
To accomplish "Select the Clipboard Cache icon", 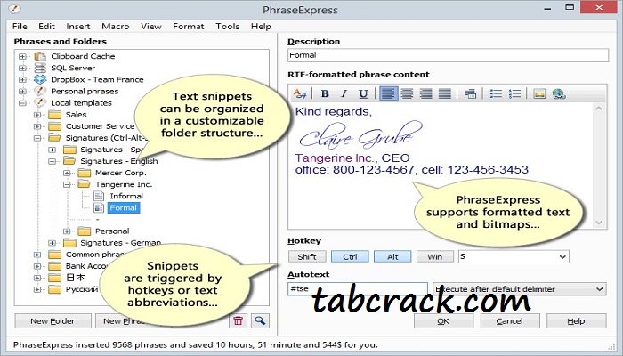I will (40, 56).
